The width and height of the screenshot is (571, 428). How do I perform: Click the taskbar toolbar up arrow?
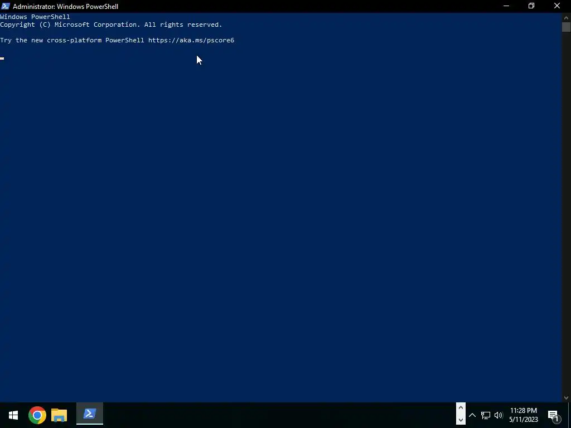(461, 407)
